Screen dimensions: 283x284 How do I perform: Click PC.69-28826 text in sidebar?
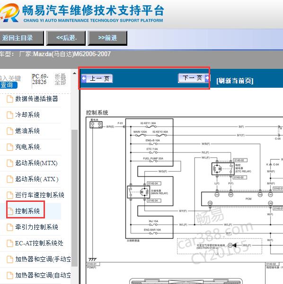click(40, 79)
